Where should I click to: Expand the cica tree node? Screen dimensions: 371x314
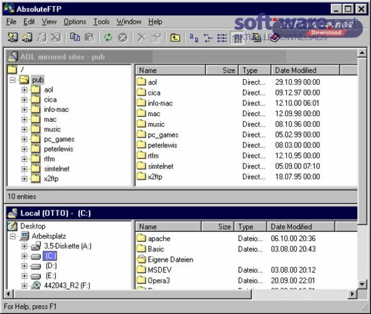[x=24, y=100]
